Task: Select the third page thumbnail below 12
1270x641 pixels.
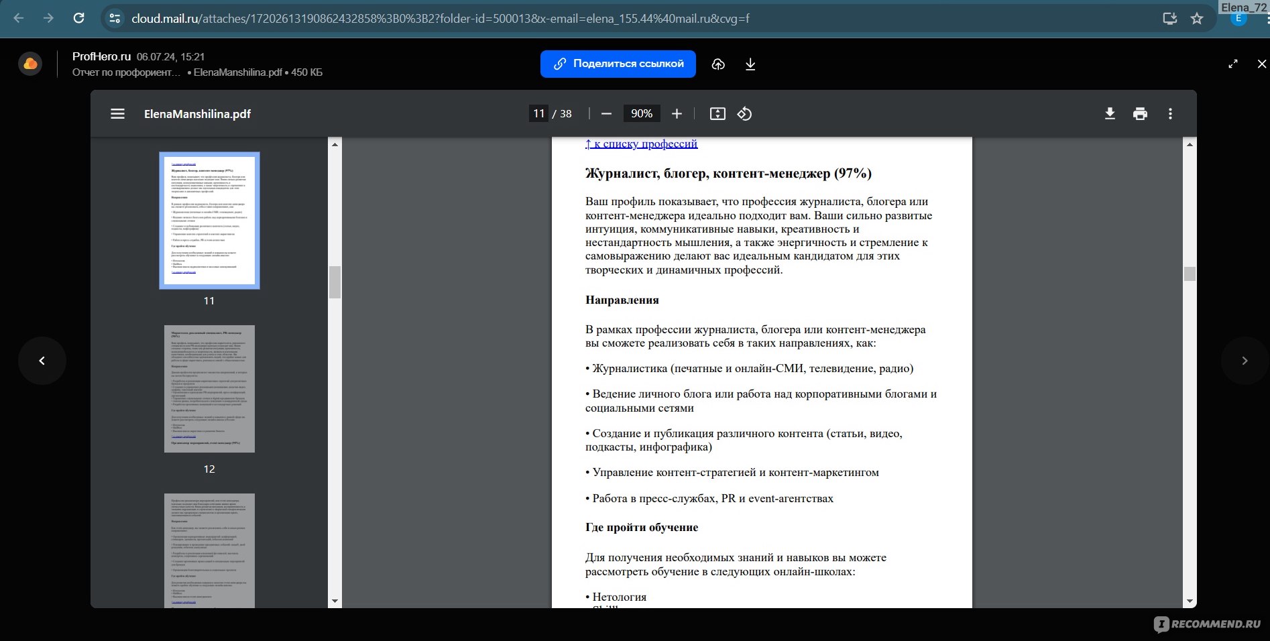Action: pyautogui.click(x=209, y=551)
